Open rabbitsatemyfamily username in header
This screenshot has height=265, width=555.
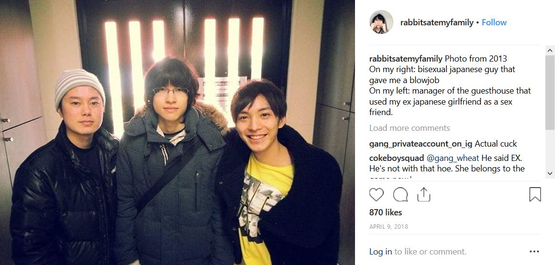[x=437, y=22]
